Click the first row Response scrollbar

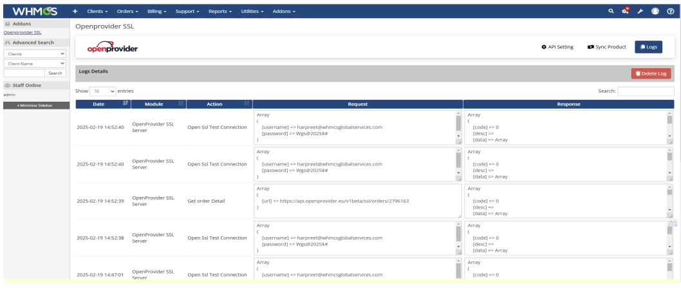pyautogui.click(x=669, y=125)
